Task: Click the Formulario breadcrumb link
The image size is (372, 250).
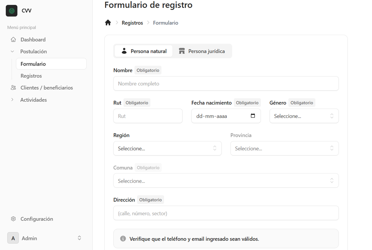Action: tap(166, 23)
